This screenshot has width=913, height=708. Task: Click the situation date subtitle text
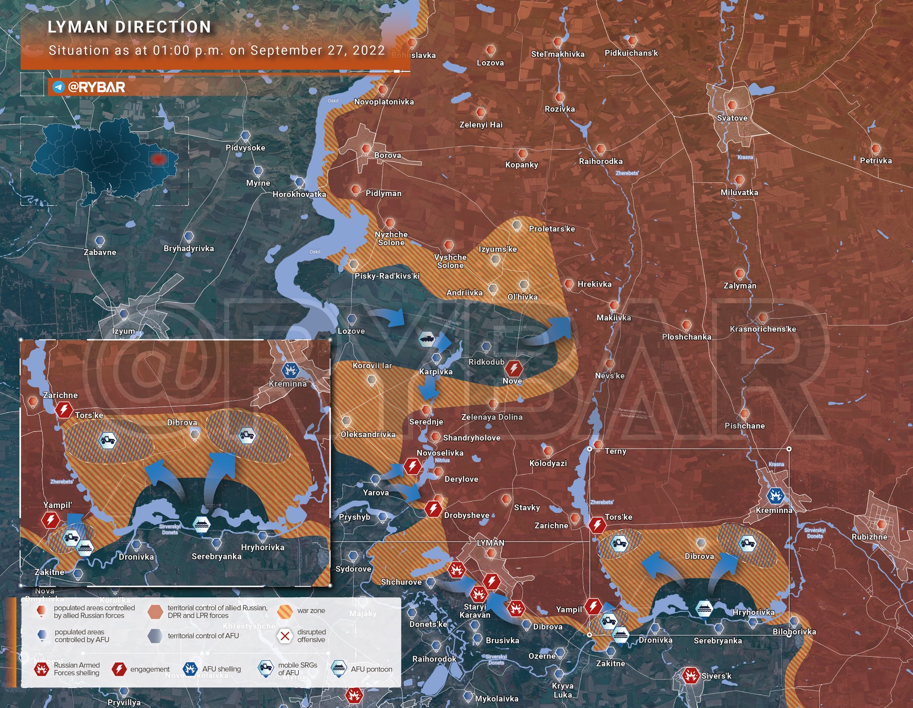[217, 50]
